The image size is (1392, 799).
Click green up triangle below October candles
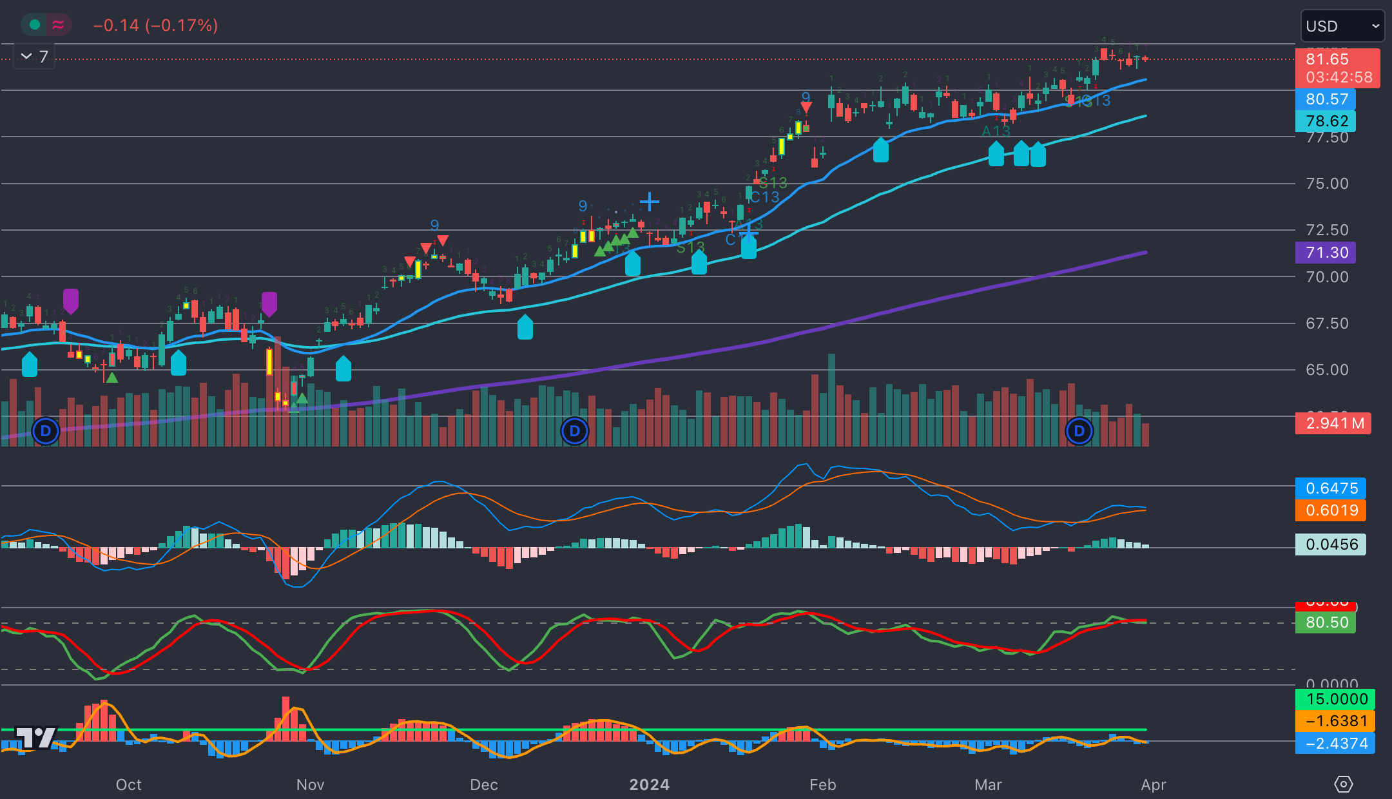point(112,378)
